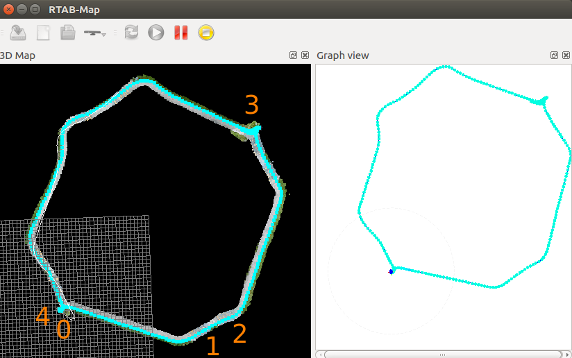Click the refresh map icon
Image resolution: width=572 pixels, height=358 pixels.
click(x=131, y=32)
